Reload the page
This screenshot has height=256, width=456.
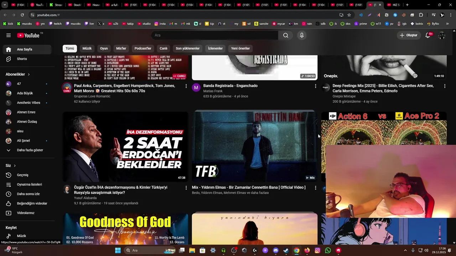22,15
